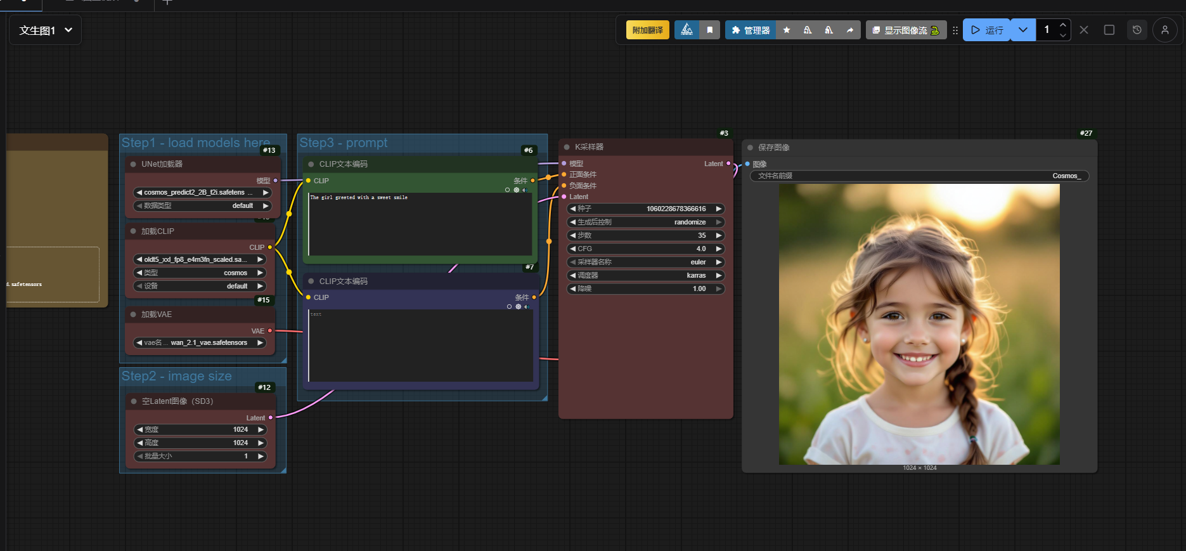Click the CFG value slider field
The width and height of the screenshot is (1186, 551).
(645, 249)
